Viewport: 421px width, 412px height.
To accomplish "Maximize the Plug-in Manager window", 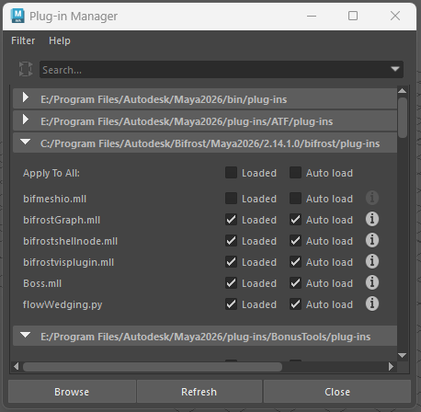I will click(x=353, y=16).
